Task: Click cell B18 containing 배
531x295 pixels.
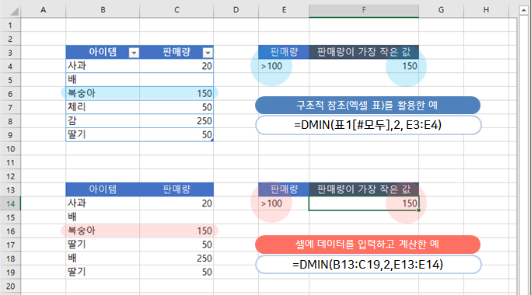Action: pos(103,259)
